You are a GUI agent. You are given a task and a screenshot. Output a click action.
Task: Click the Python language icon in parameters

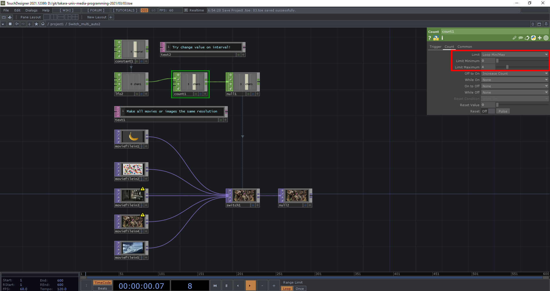[x=533, y=38]
